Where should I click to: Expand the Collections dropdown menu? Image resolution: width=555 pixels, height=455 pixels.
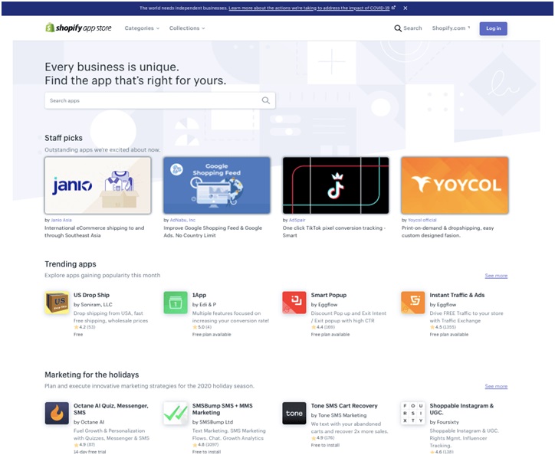(187, 28)
